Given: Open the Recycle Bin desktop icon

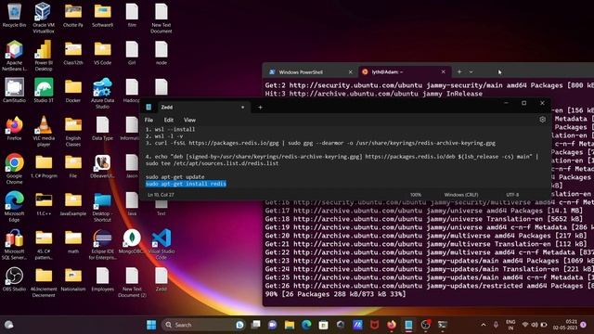Looking at the screenshot, I should coord(15,15).
